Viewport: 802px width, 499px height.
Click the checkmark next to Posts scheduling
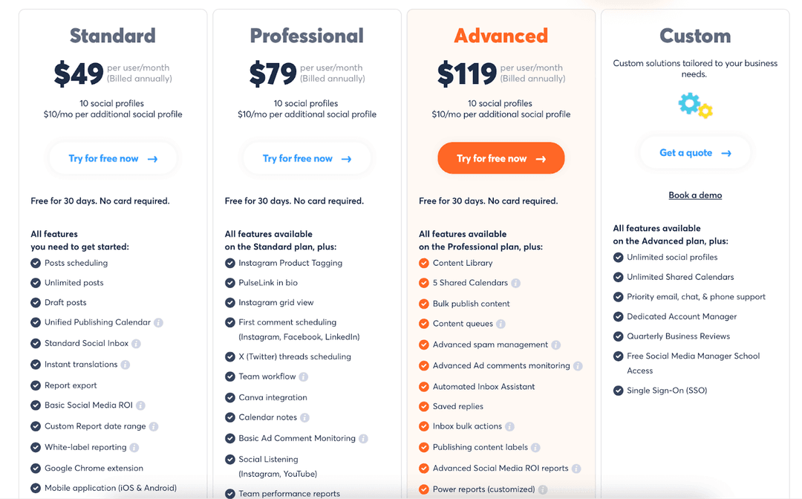click(x=35, y=263)
